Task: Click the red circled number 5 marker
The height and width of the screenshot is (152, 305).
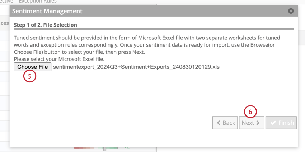Action: pos(30,76)
